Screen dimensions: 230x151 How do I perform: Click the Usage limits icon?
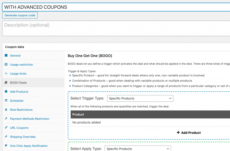point(6,73)
